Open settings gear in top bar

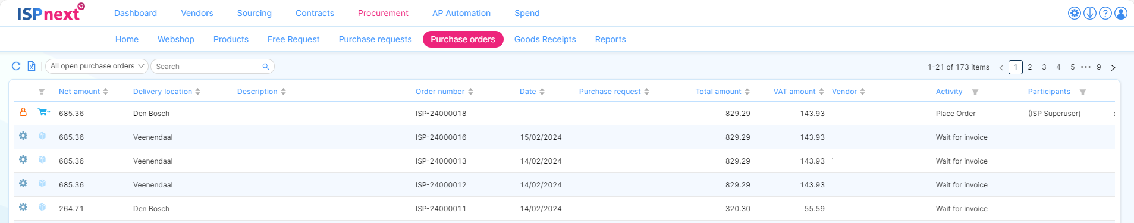pyautogui.click(x=1075, y=13)
